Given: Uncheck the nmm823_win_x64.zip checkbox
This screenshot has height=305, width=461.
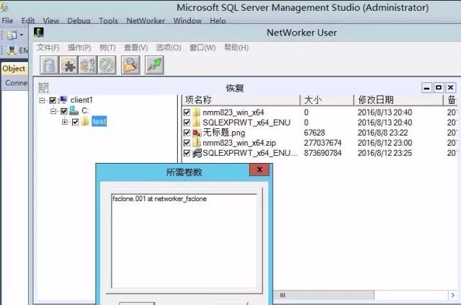Looking at the screenshot, I should 187,143.
